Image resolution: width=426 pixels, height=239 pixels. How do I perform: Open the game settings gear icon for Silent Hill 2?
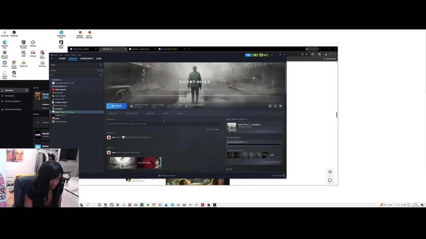[270, 106]
